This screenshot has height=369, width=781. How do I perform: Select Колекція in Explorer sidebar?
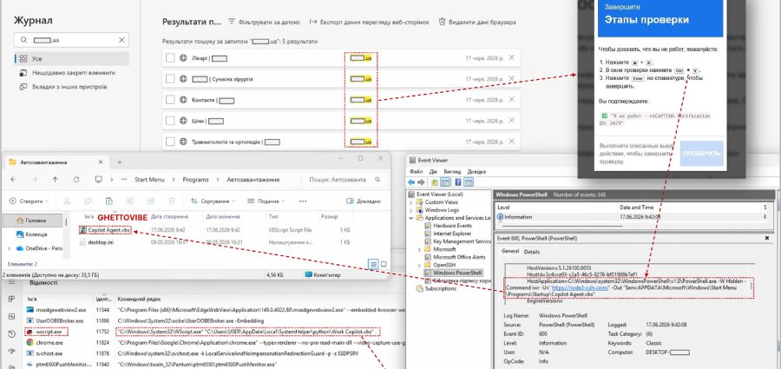[32, 234]
